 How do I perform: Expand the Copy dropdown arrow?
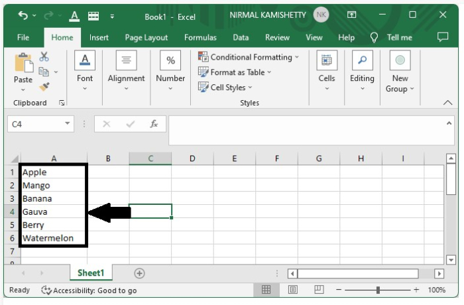pos(56,72)
